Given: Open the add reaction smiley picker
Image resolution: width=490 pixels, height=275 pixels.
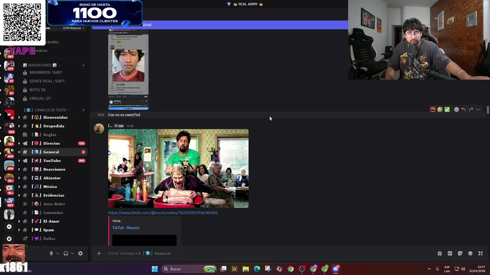Looking at the screenshot, I should pos(456,110).
